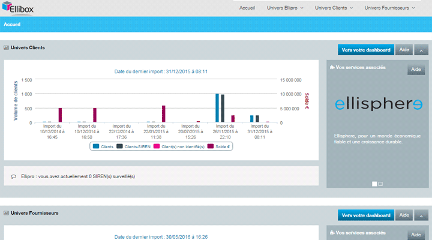Click the Accueil breadcrumb in blue bar

pyautogui.click(x=13, y=25)
